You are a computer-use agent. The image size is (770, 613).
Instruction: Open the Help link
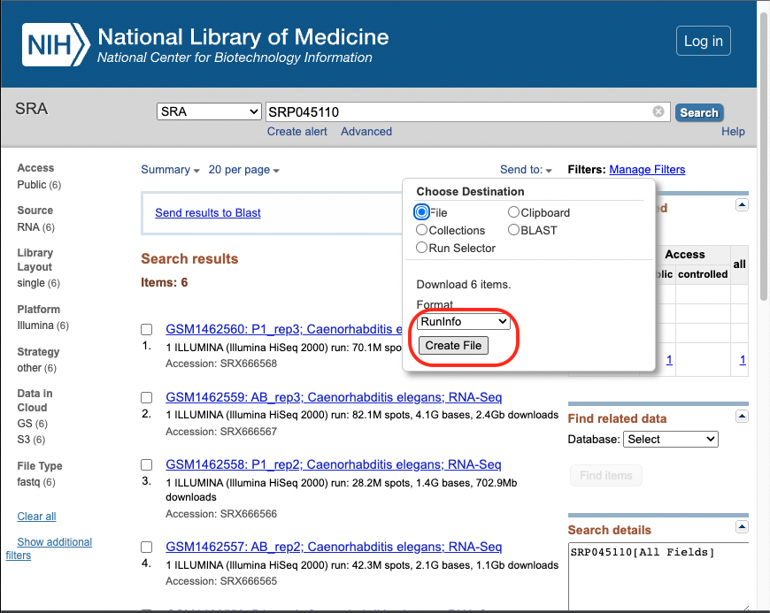pyautogui.click(x=733, y=132)
